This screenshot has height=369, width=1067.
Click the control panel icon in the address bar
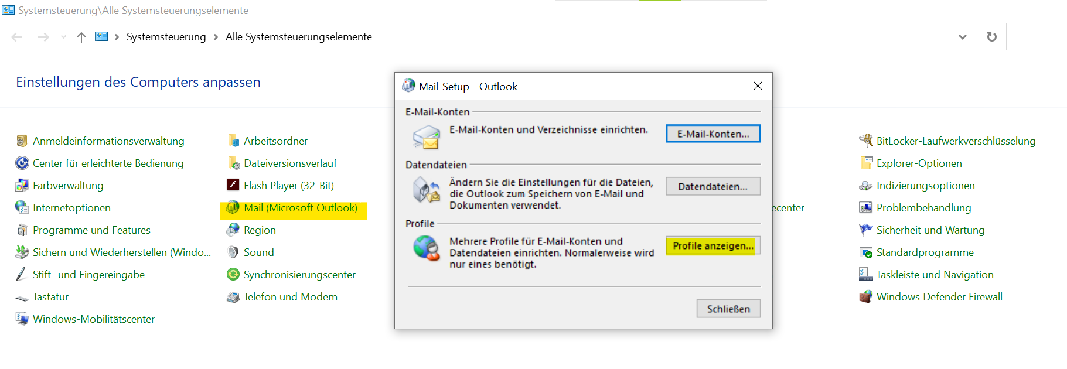point(101,36)
